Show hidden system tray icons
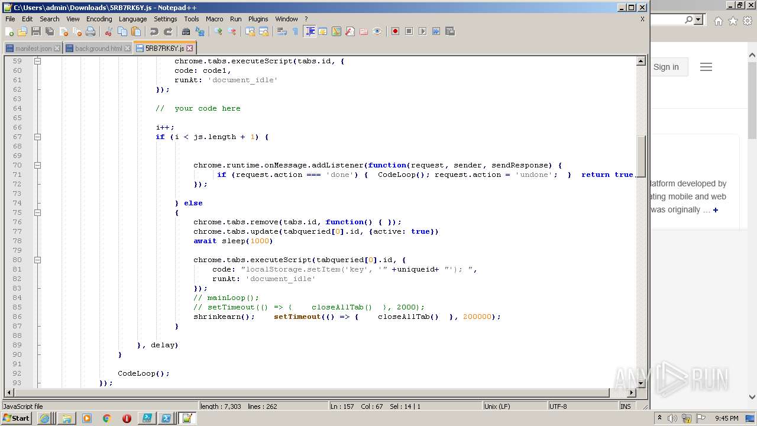Viewport: 757px width, 426px height. tap(659, 418)
